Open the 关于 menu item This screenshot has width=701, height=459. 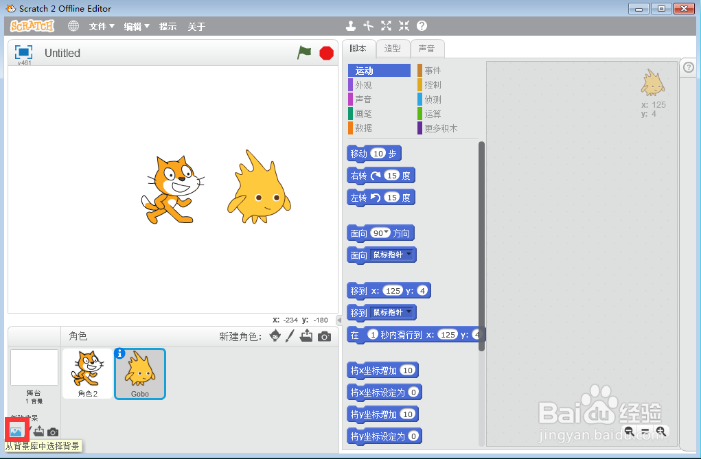click(196, 26)
